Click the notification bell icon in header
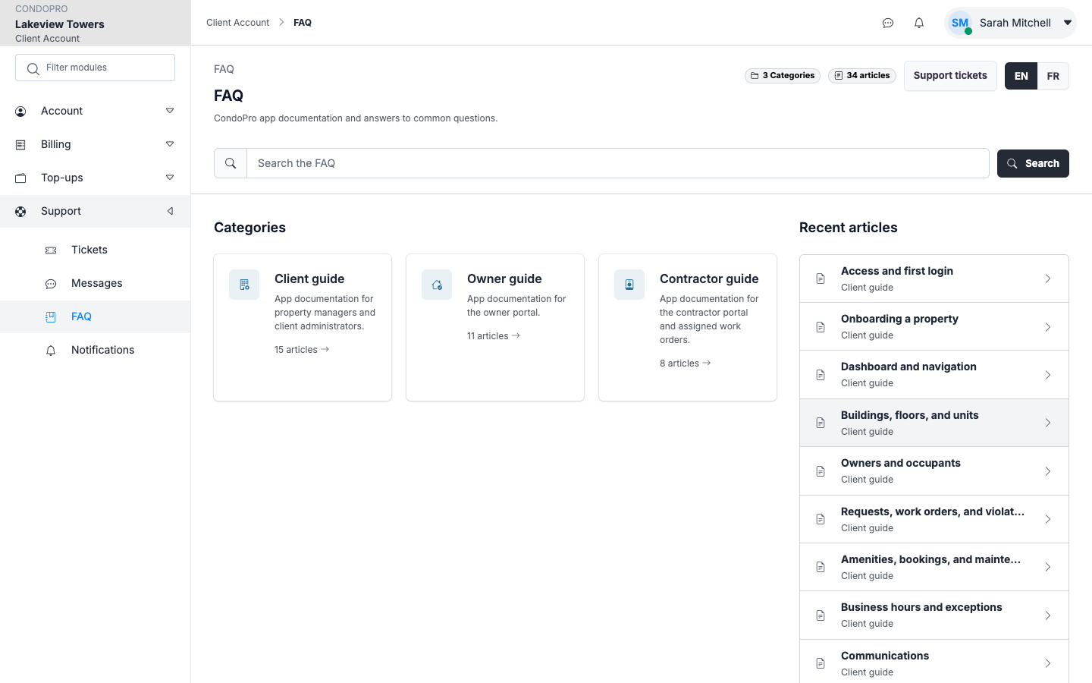The height and width of the screenshot is (683, 1092). coord(919,23)
